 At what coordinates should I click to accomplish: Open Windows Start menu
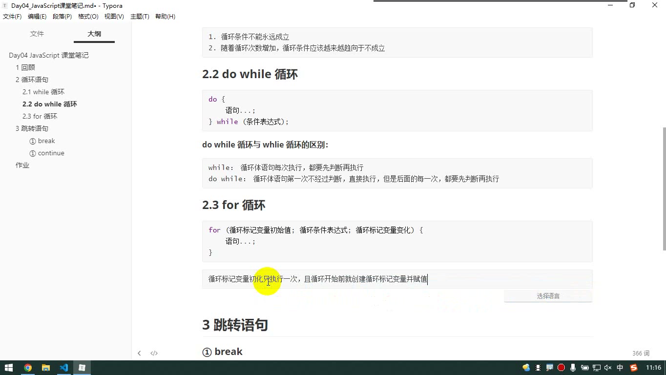point(9,368)
